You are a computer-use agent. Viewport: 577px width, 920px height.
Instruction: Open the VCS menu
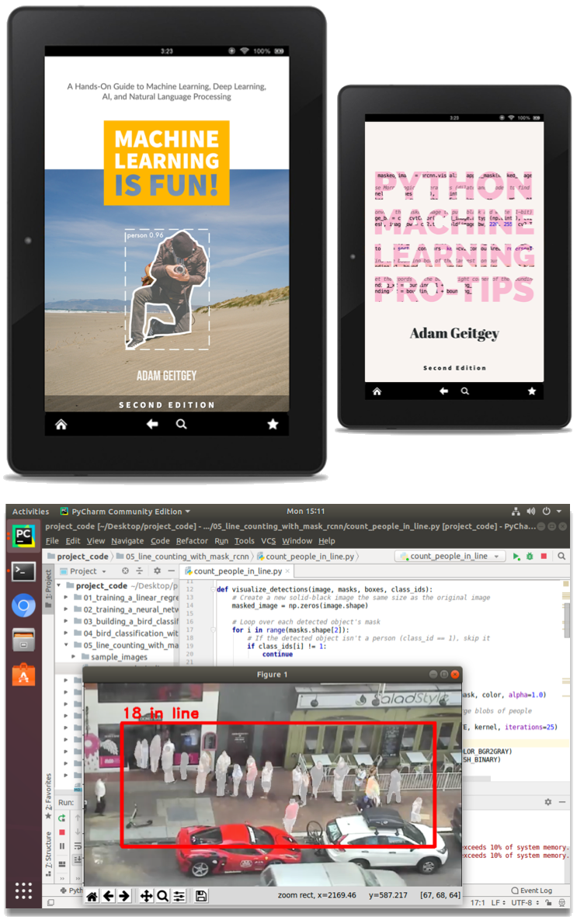(x=268, y=541)
